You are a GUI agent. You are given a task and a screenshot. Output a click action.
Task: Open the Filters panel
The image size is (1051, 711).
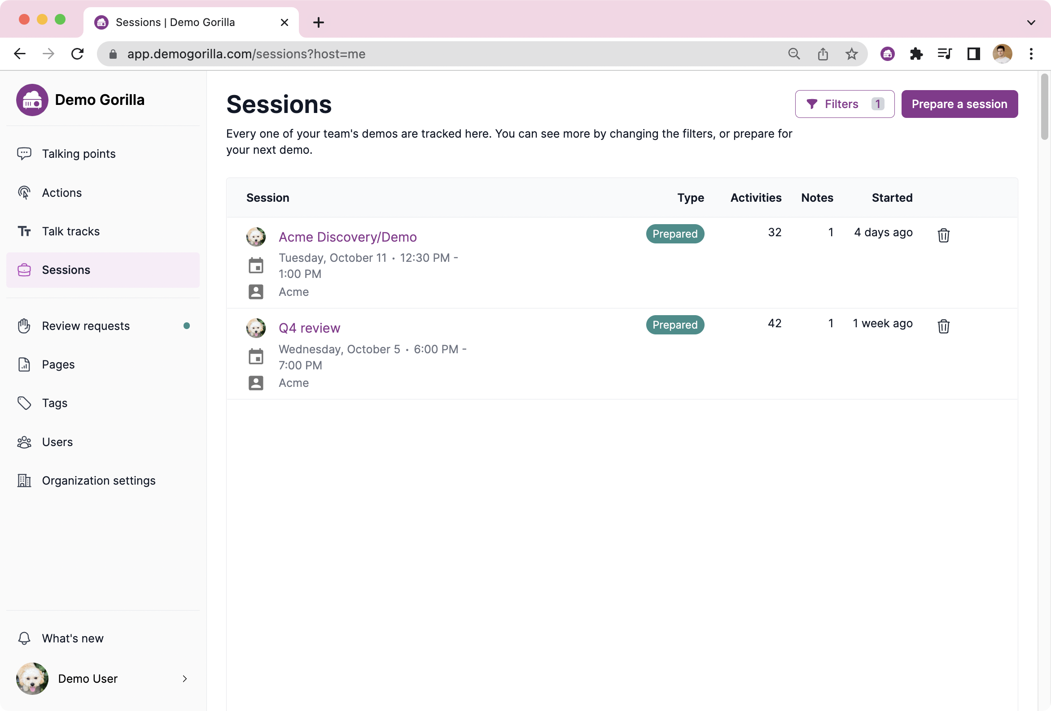(x=844, y=104)
